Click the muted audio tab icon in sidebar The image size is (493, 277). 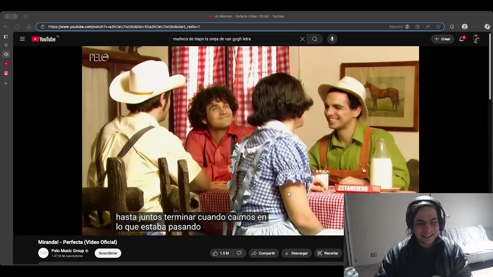pos(6,54)
